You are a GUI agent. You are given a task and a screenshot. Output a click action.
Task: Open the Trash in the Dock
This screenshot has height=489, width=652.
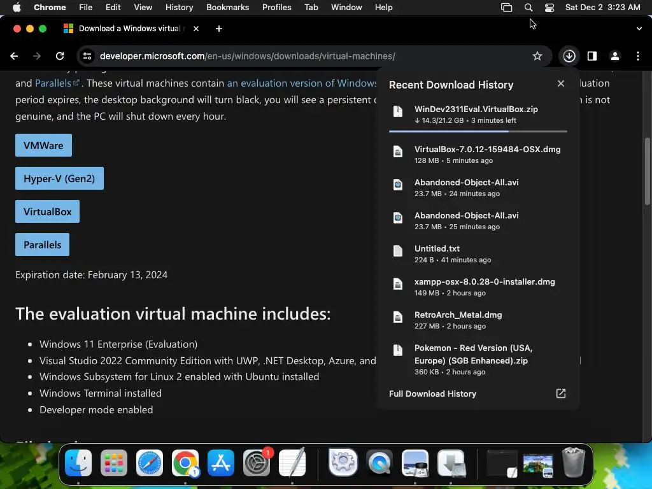coord(574,462)
